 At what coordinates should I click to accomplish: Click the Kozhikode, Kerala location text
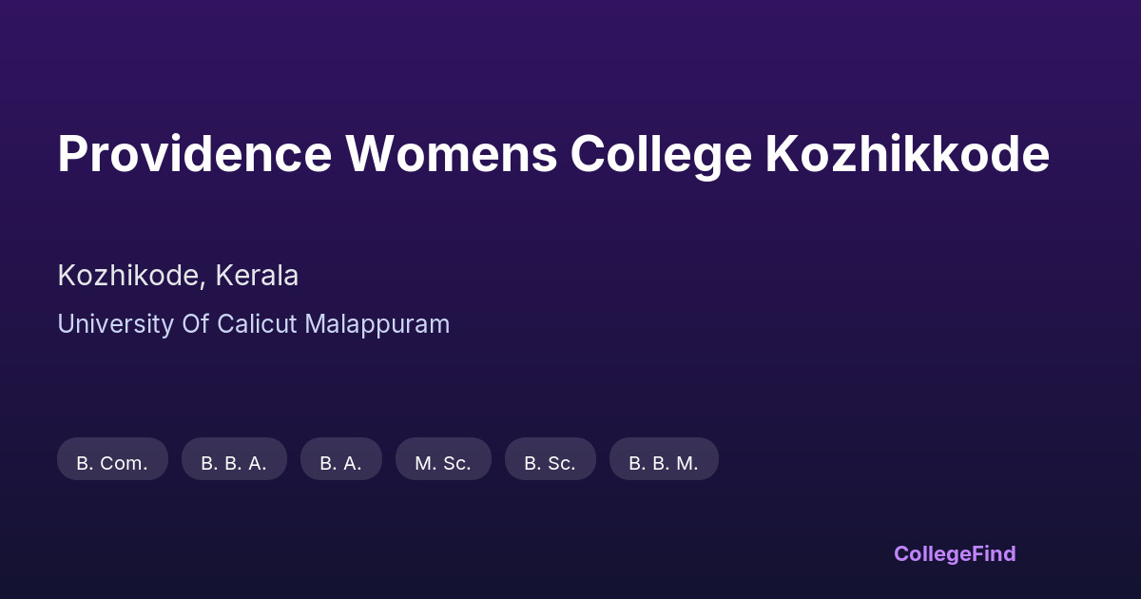coord(178,276)
